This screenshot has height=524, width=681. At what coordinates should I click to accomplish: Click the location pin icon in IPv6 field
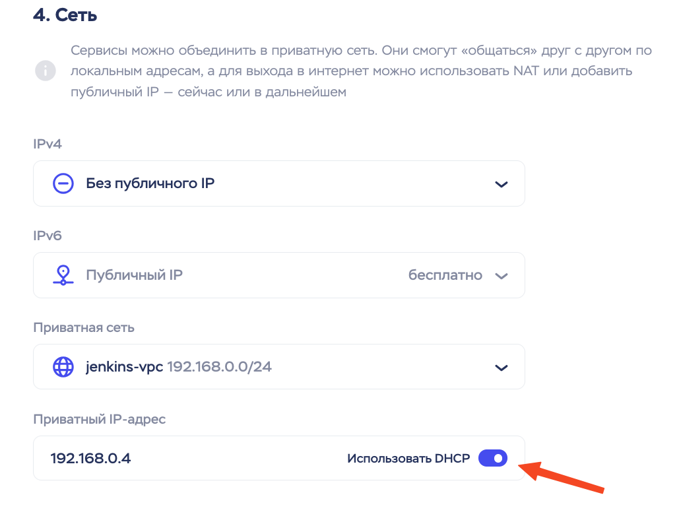coord(63,275)
